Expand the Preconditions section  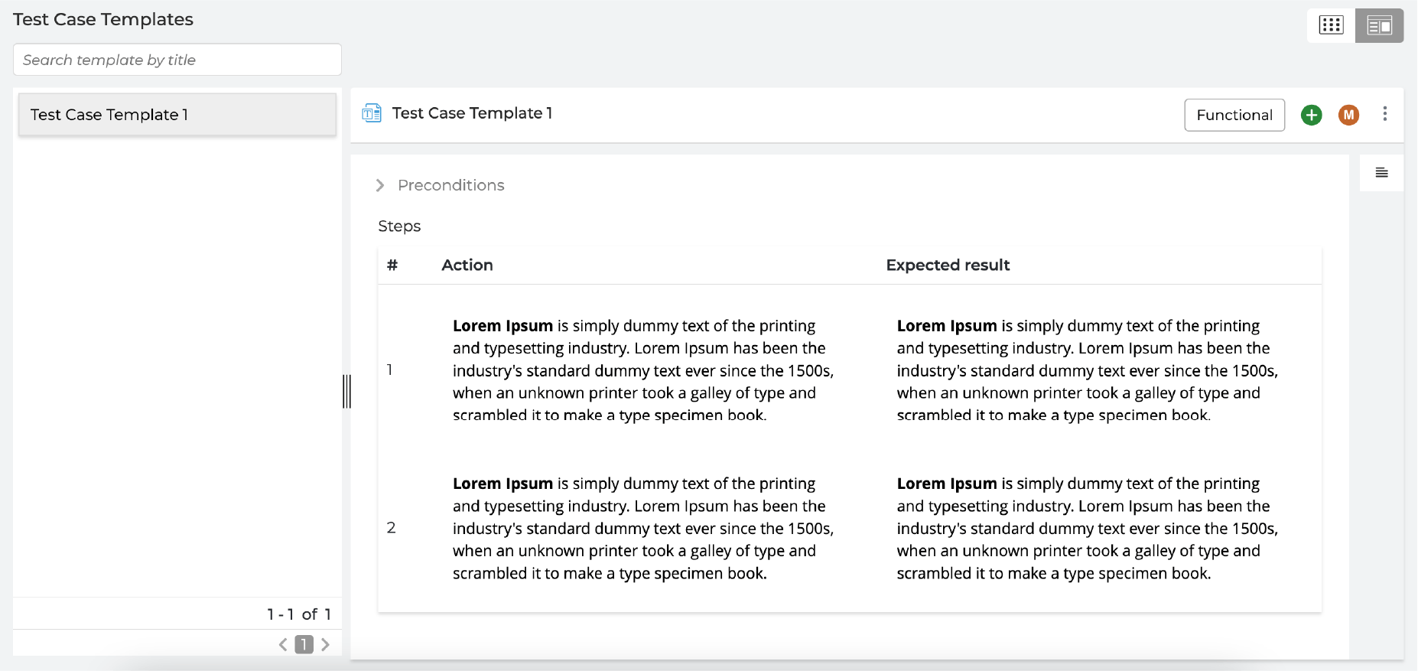pos(380,185)
